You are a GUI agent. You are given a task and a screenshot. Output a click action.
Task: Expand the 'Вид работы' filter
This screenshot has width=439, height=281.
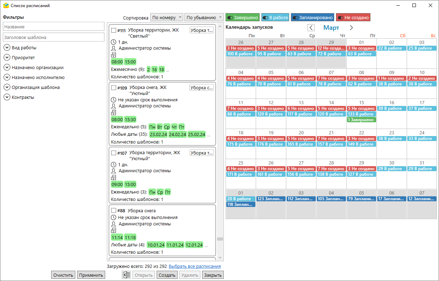point(7,47)
